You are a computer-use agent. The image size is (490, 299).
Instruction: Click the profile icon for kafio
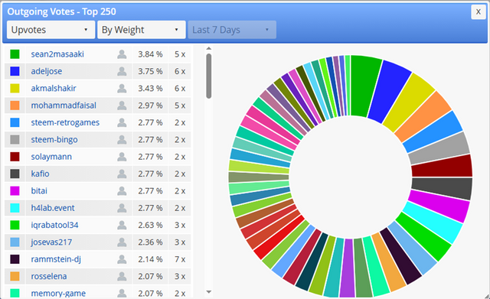point(122,174)
